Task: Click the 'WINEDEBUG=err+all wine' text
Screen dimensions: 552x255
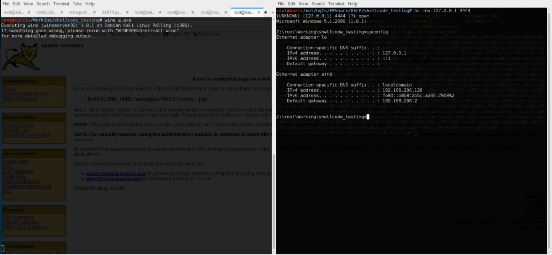Action: click(147, 30)
